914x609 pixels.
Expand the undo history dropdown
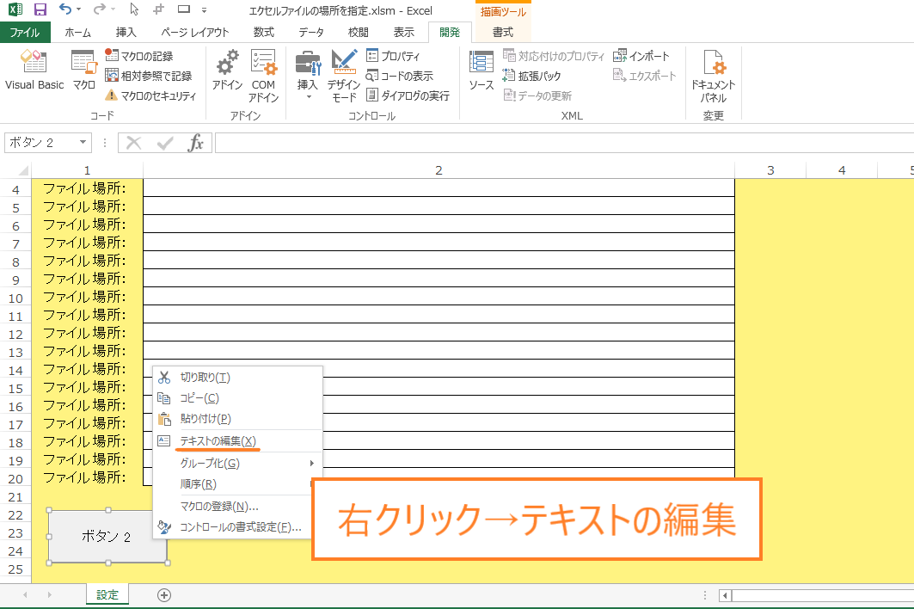coord(79,9)
